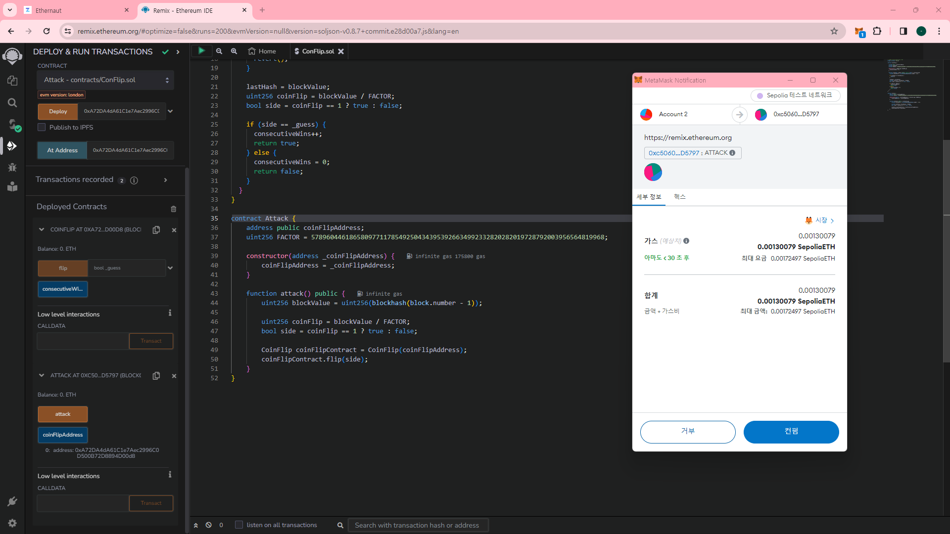Show Transactions recorded info icon
The width and height of the screenshot is (950, 534).
[134, 180]
